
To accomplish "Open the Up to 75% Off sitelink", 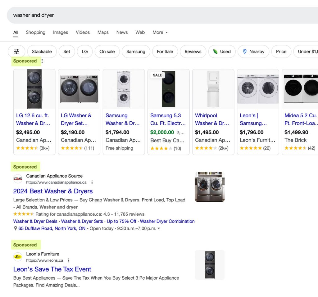I will [121, 221].
